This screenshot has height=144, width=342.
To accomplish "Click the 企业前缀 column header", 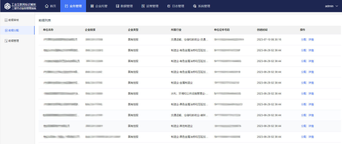I will point(90,30).
